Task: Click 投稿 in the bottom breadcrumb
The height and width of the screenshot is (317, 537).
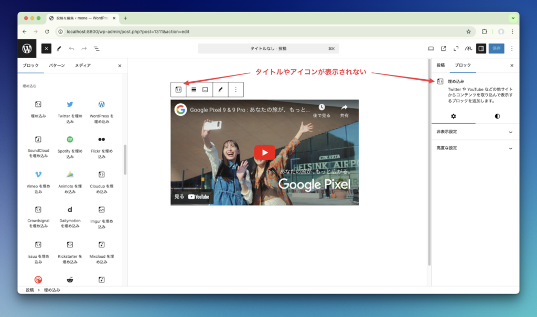Action: click(x=30, y=290)
